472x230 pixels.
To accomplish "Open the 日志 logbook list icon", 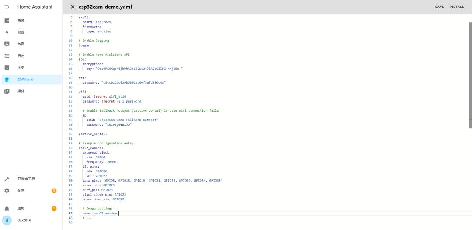I will pos(7,56).
